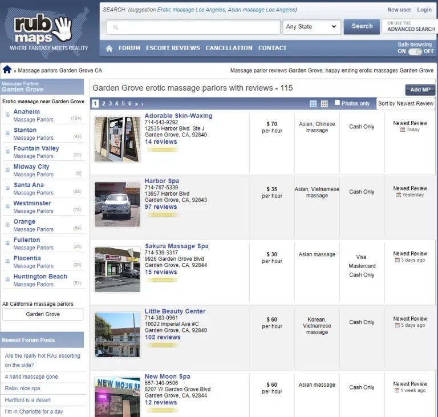Open the Any State dropdown
438x417 pixels.
click(x=311, y=27)
